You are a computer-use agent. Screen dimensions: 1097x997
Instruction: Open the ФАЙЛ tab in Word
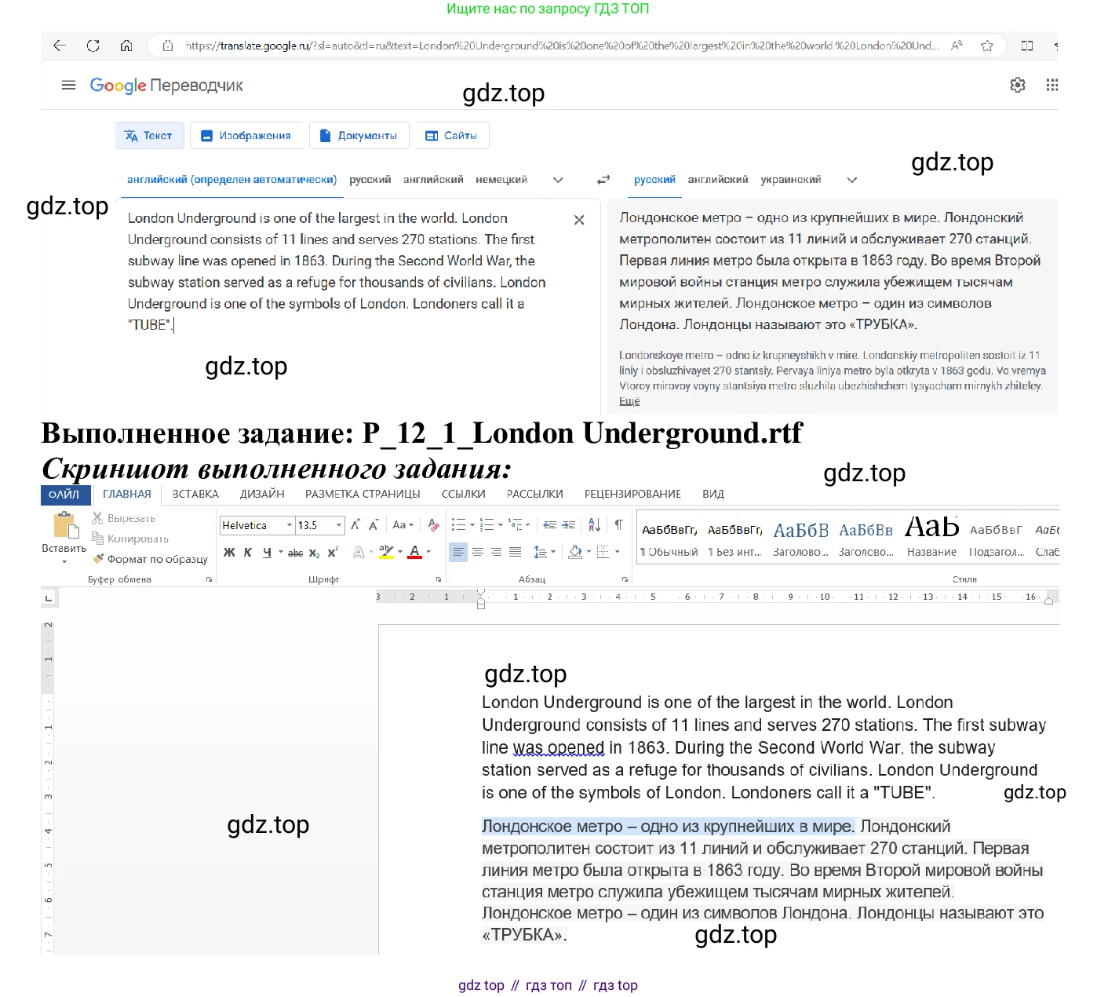[64, 494]
